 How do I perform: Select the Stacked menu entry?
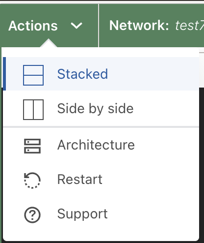click(x=101, y=74)
